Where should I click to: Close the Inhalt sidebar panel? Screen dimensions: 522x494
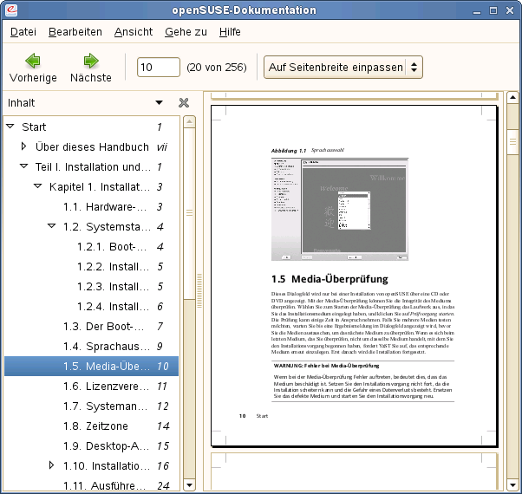pos(184,103)
